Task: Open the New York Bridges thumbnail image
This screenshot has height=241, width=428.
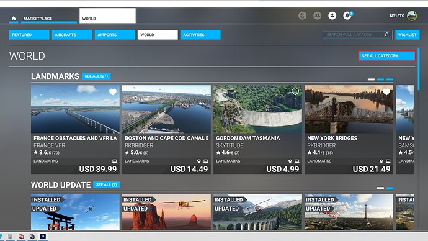Action: point(349,109)
